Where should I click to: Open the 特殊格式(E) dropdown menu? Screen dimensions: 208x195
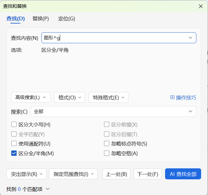click(x=108, y=97)
